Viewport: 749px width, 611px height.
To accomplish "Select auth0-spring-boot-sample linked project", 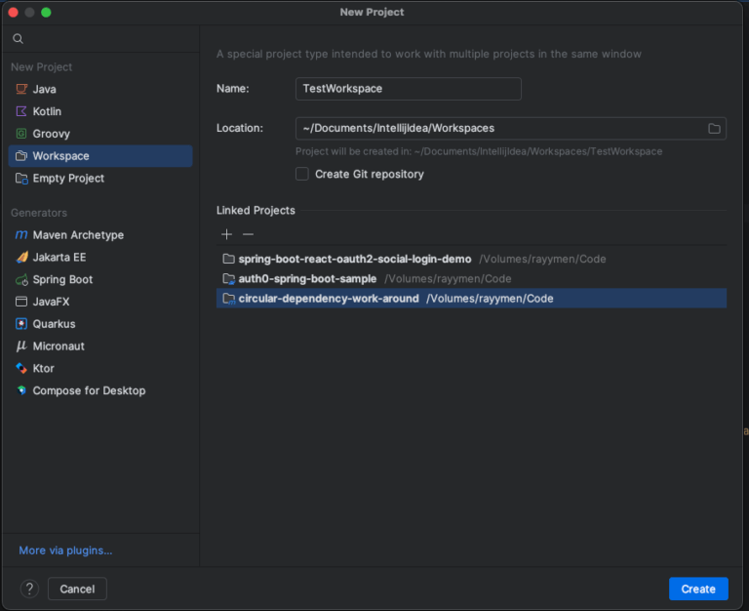I will [x=307, y=279].
